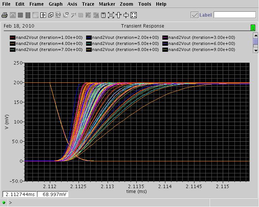Screen dimensions: 259x207
Task: Click the zoom-to-fit diagonal arrows icon
Action: (x=111, y=15)
